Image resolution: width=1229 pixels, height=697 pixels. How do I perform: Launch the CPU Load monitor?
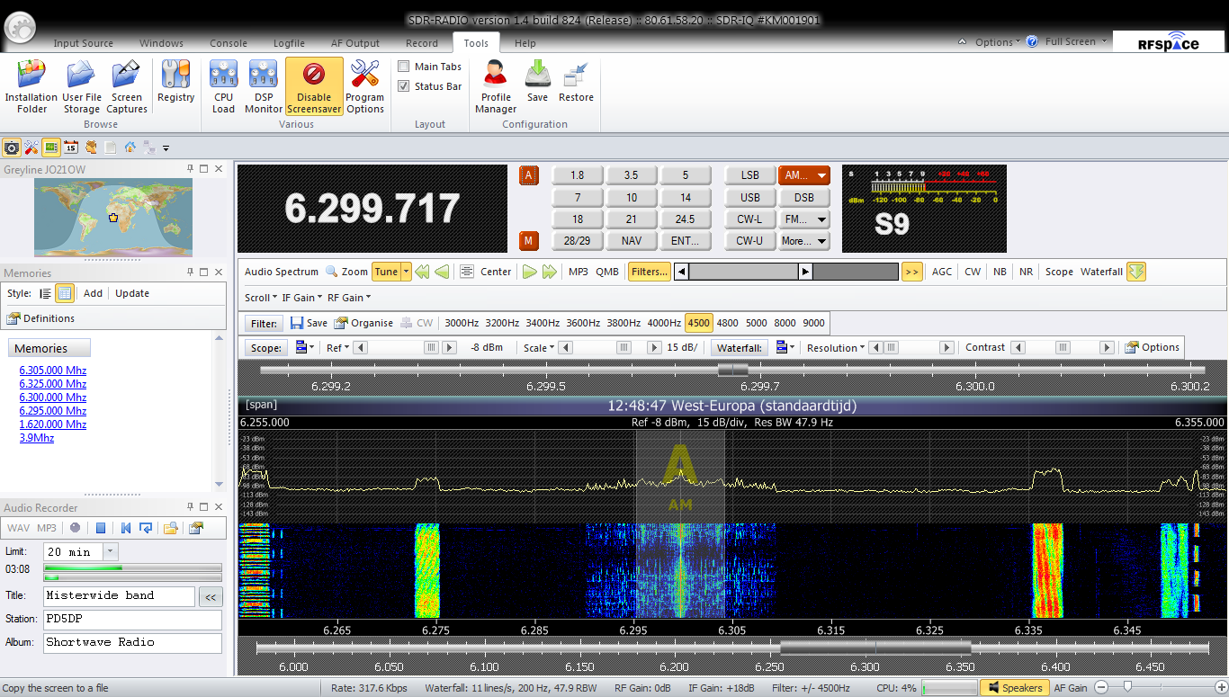pyautogui.click(x=223, y=86)
